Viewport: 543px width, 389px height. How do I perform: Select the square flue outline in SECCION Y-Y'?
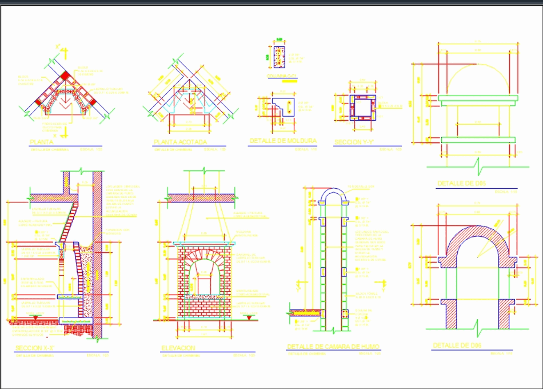point(361,106)
